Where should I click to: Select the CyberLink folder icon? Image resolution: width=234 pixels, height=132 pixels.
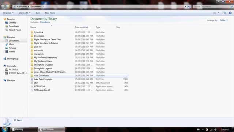(x=32, y=32)
